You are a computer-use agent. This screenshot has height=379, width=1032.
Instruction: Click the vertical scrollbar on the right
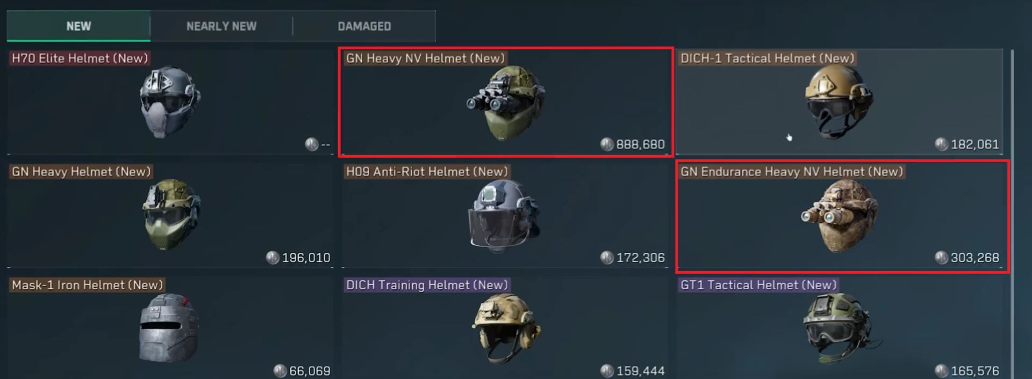1013,214
